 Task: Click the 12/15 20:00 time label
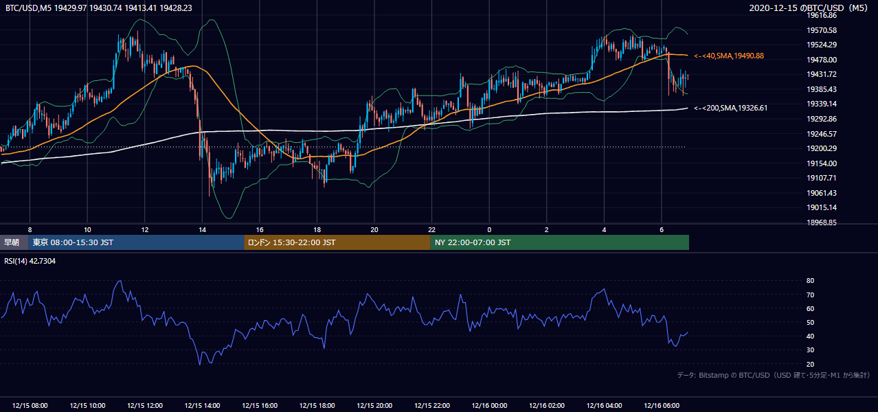click(374, 405)
